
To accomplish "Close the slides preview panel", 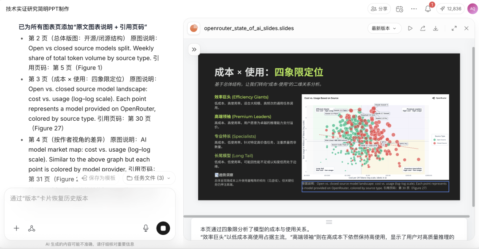I will 466,28.
